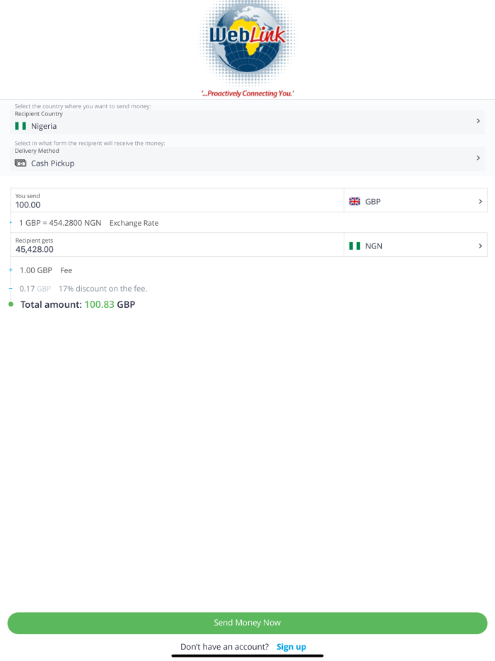The width and height of the screenshot is (495, 661).
Task: Click the plus icon beside the fee line
Action: [10, 270]
